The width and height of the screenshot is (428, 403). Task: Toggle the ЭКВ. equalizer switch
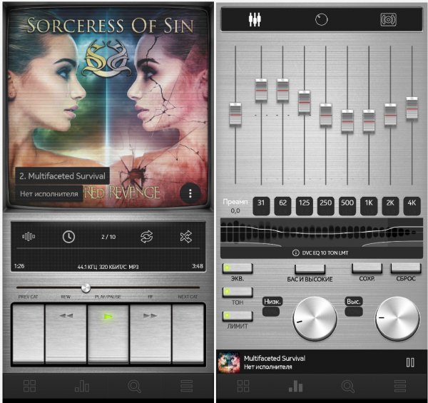238,268
